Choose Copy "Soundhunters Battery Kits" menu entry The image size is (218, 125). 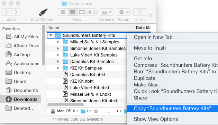[172, 108]
